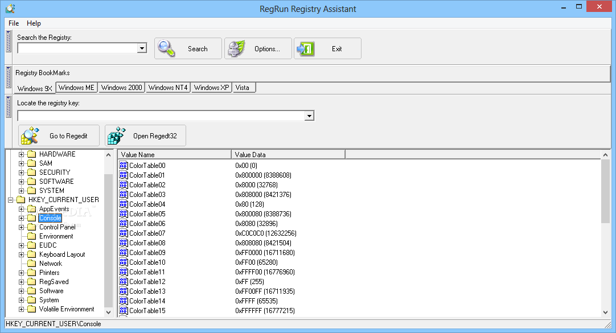Expand the System tree node under HKEY_CURRENT_USER
This screenshot has width=616, height=333.
(x=22, y=300)
